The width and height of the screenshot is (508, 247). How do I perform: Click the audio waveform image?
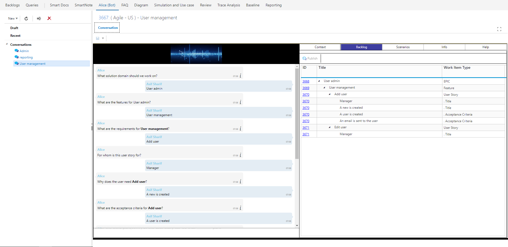point(196,54)
